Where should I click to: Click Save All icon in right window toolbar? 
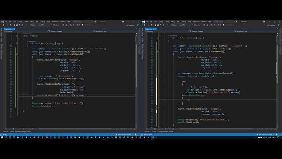pos(160,25)
